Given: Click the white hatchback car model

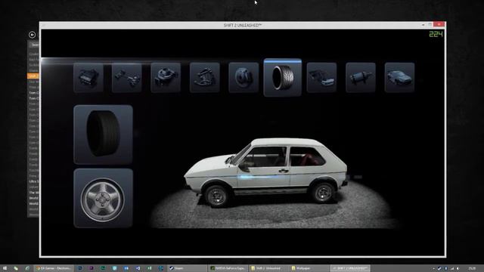Looking at the screenshot, I should pyautogui.click(x=266, y=173).
